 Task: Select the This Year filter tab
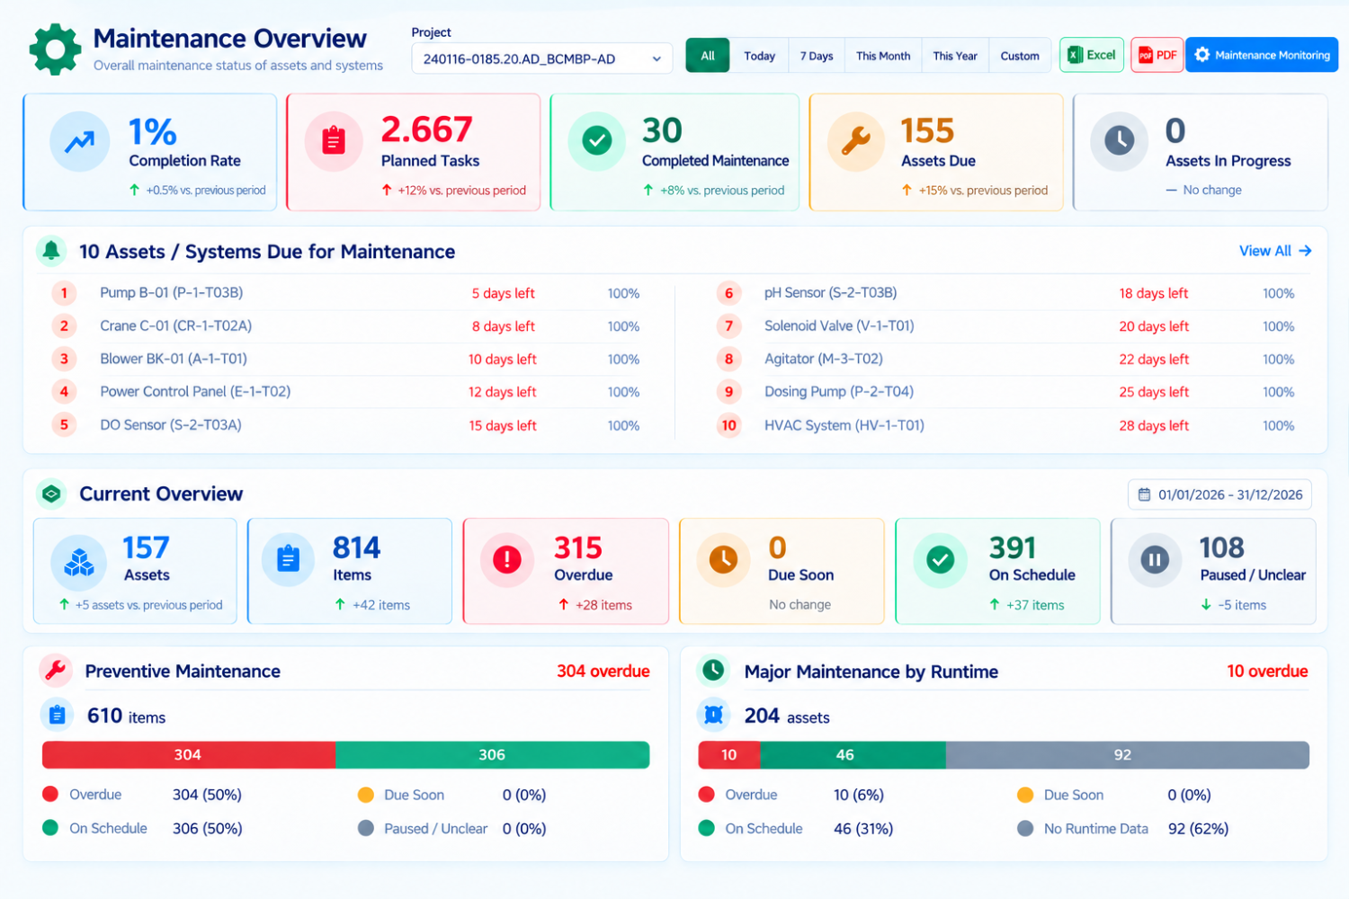coord(955,56)
